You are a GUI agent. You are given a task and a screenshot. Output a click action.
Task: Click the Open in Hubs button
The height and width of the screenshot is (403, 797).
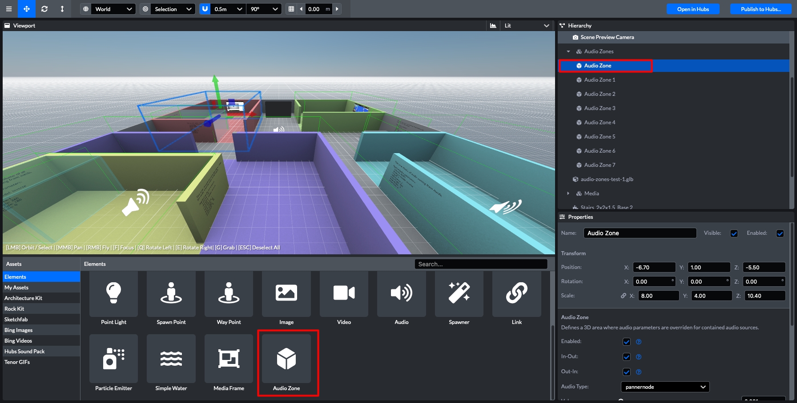click(692, 9)
